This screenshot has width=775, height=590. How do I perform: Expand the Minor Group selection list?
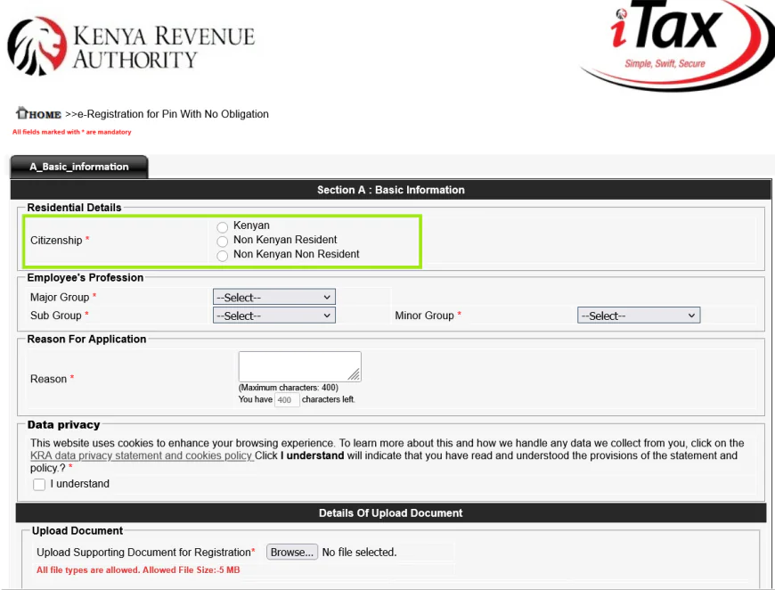tap(638, 315)
